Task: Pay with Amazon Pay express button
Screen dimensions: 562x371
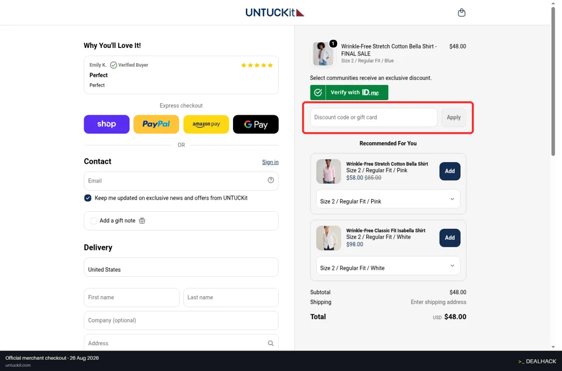Action: (x=206, y=124)
